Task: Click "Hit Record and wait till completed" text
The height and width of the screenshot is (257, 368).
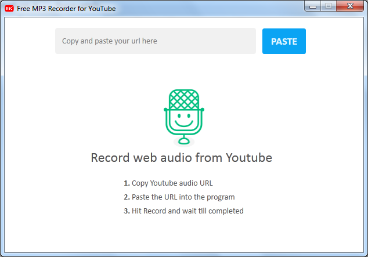Action: (x=187, y=211)
